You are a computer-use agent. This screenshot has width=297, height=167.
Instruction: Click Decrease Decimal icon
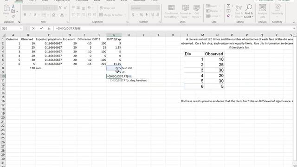[x=158, y=15]
